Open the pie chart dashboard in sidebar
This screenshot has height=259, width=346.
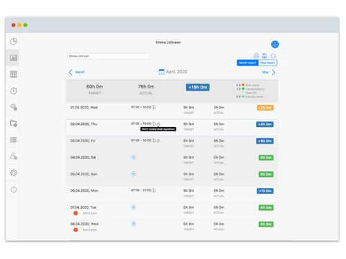(x=14, y=41)
